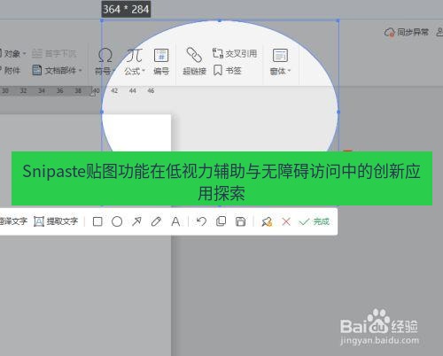Insert an 附件 attachment
This screenshot has height=356, width=443.
pyautogui.click(x=11, y=70)
